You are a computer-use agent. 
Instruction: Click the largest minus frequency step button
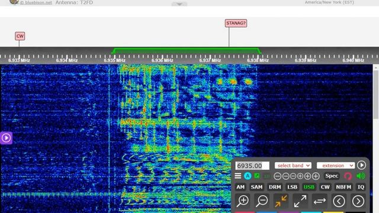click(x=278, y=176)
